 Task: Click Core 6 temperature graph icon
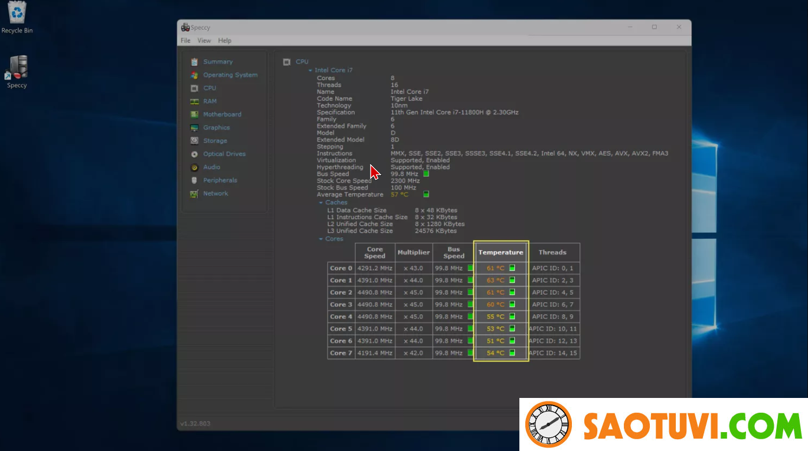(x=512, y=341)
